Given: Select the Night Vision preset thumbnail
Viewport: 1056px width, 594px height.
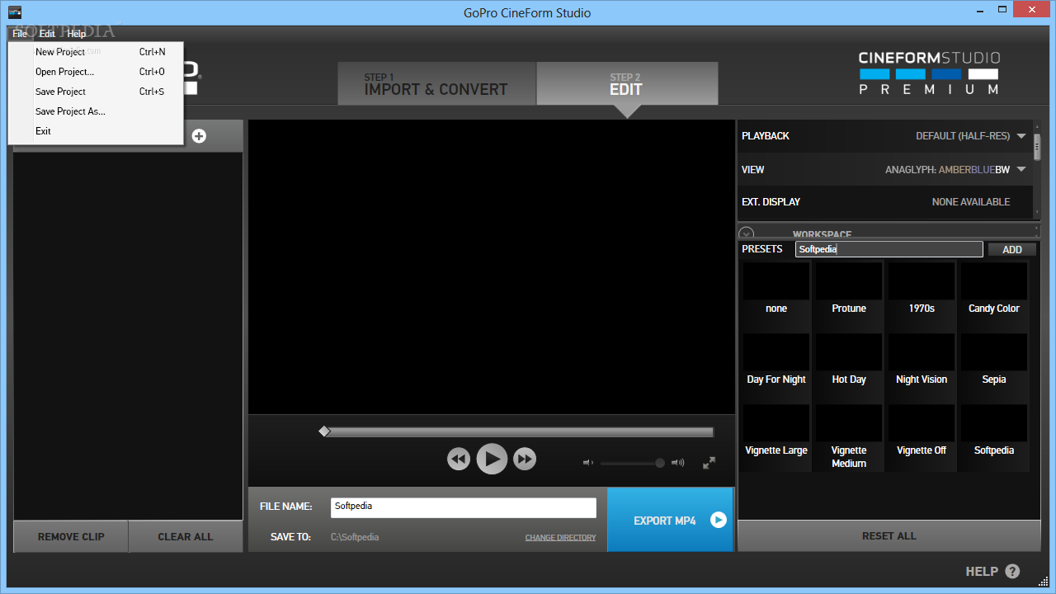Looking at the screenshot, I should (x=922, y=352).
